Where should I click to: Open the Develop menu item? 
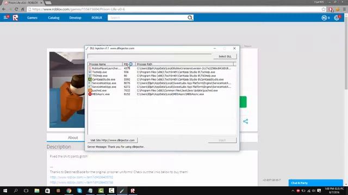click(x=75, y=18)
